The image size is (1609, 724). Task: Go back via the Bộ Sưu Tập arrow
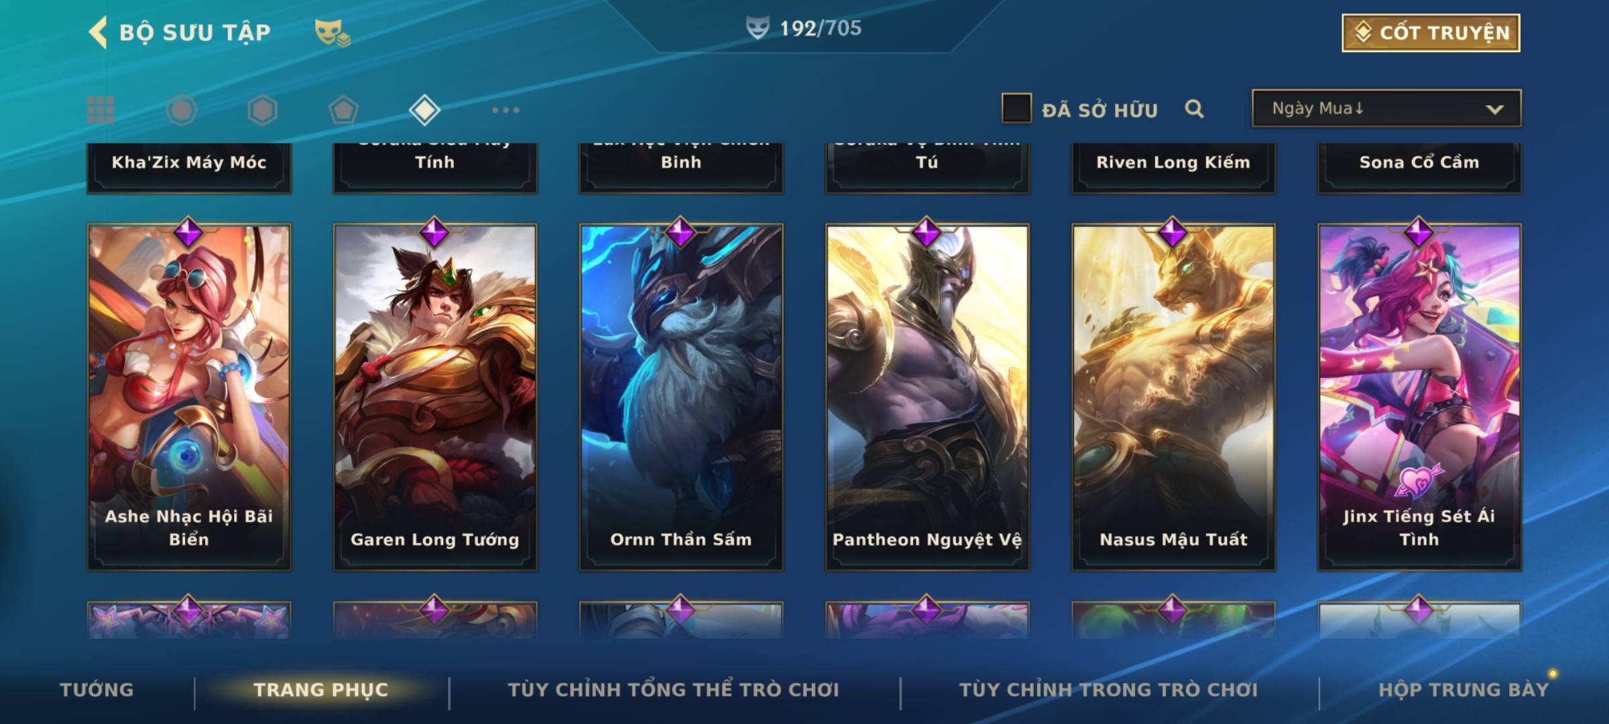click(98, 32)
